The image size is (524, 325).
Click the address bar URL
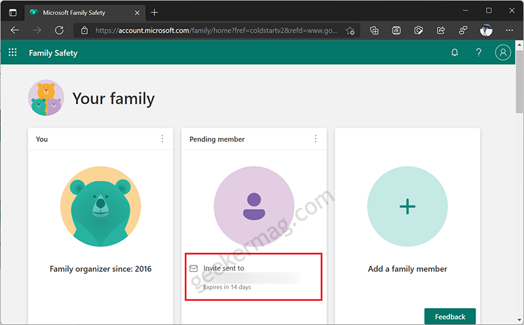click(216, 30)
